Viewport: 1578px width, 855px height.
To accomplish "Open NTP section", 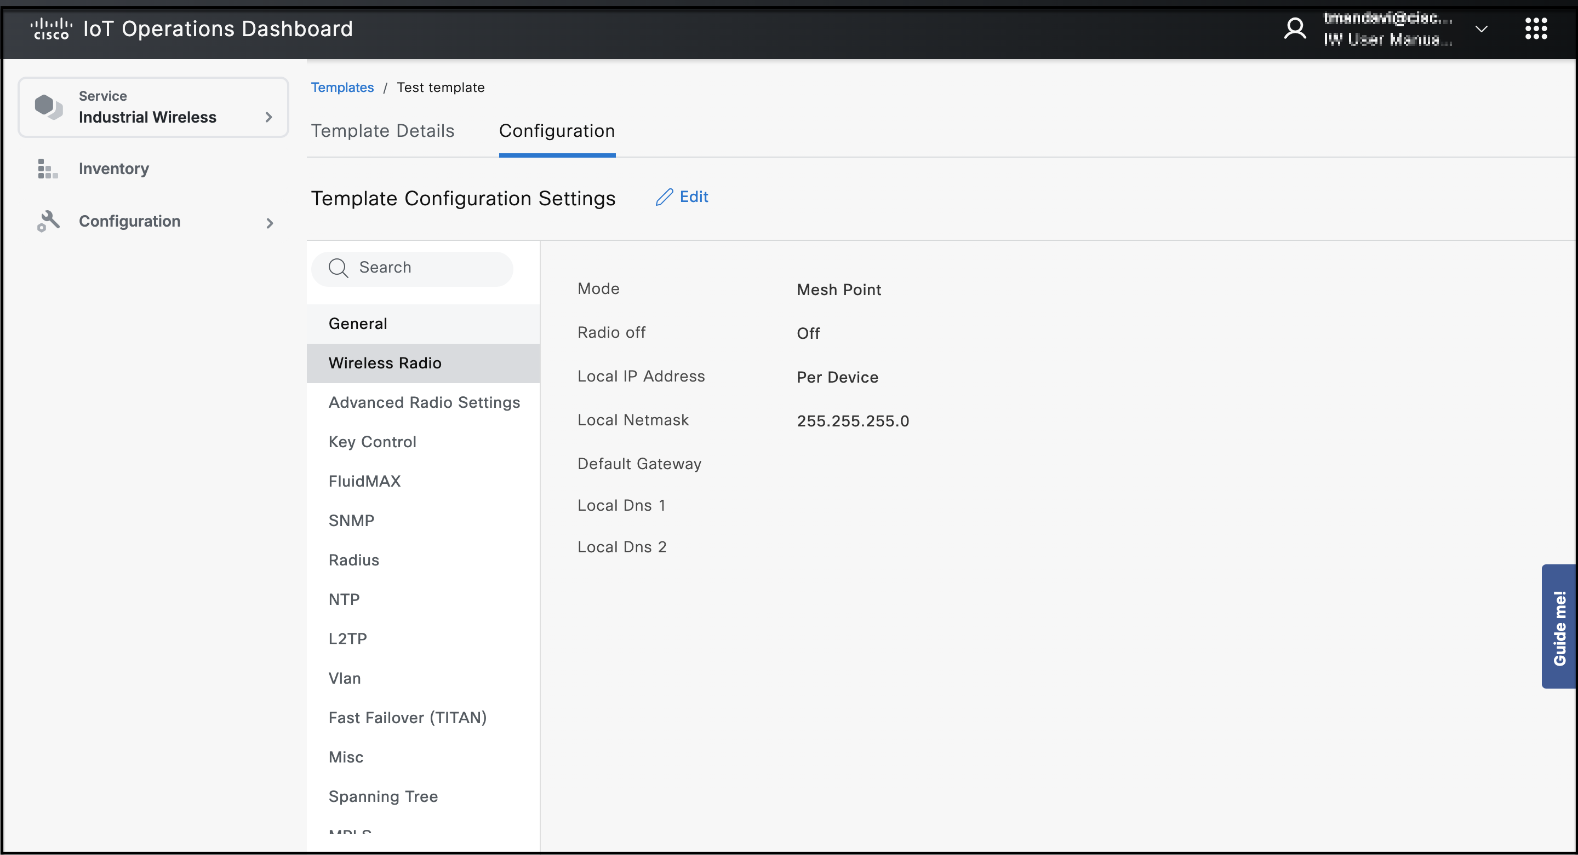I will click(422, 600).
